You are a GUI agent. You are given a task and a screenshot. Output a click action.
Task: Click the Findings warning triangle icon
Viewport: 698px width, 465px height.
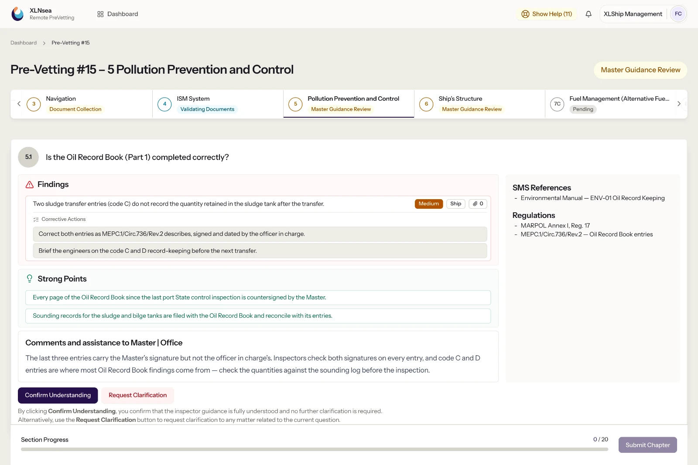[30, 185]
